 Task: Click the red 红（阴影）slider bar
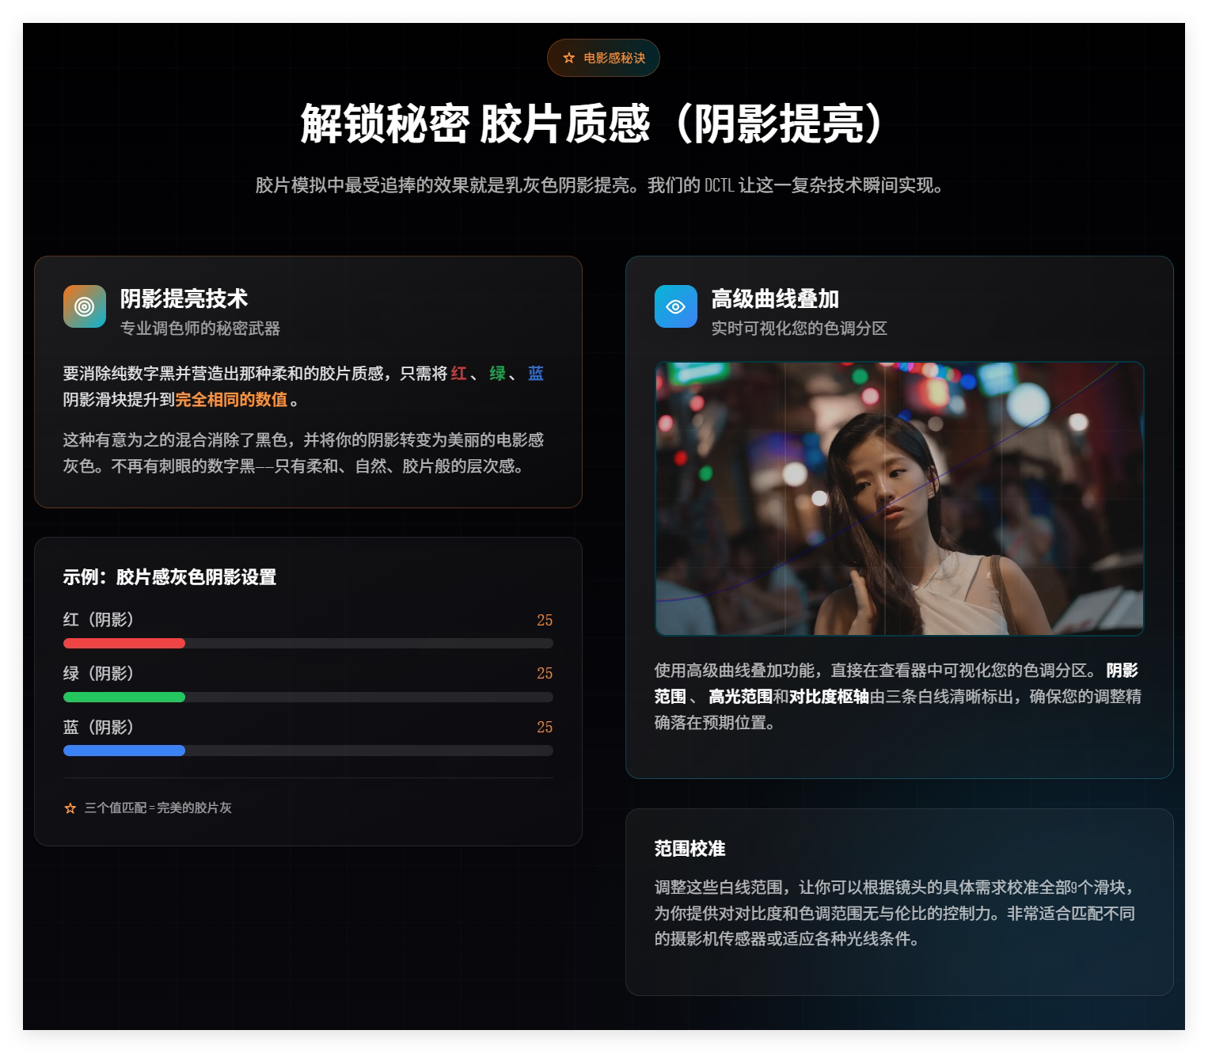(308, 644)
